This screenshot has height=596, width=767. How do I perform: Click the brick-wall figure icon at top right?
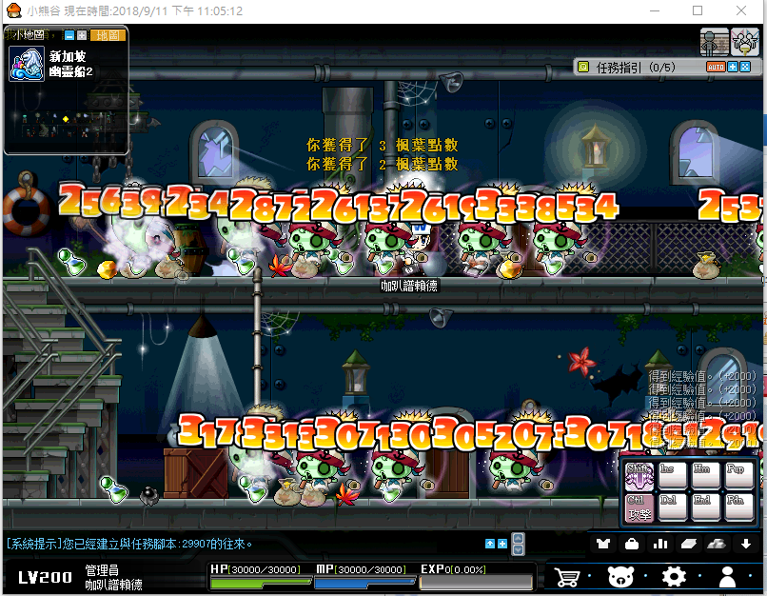[714, 42]
